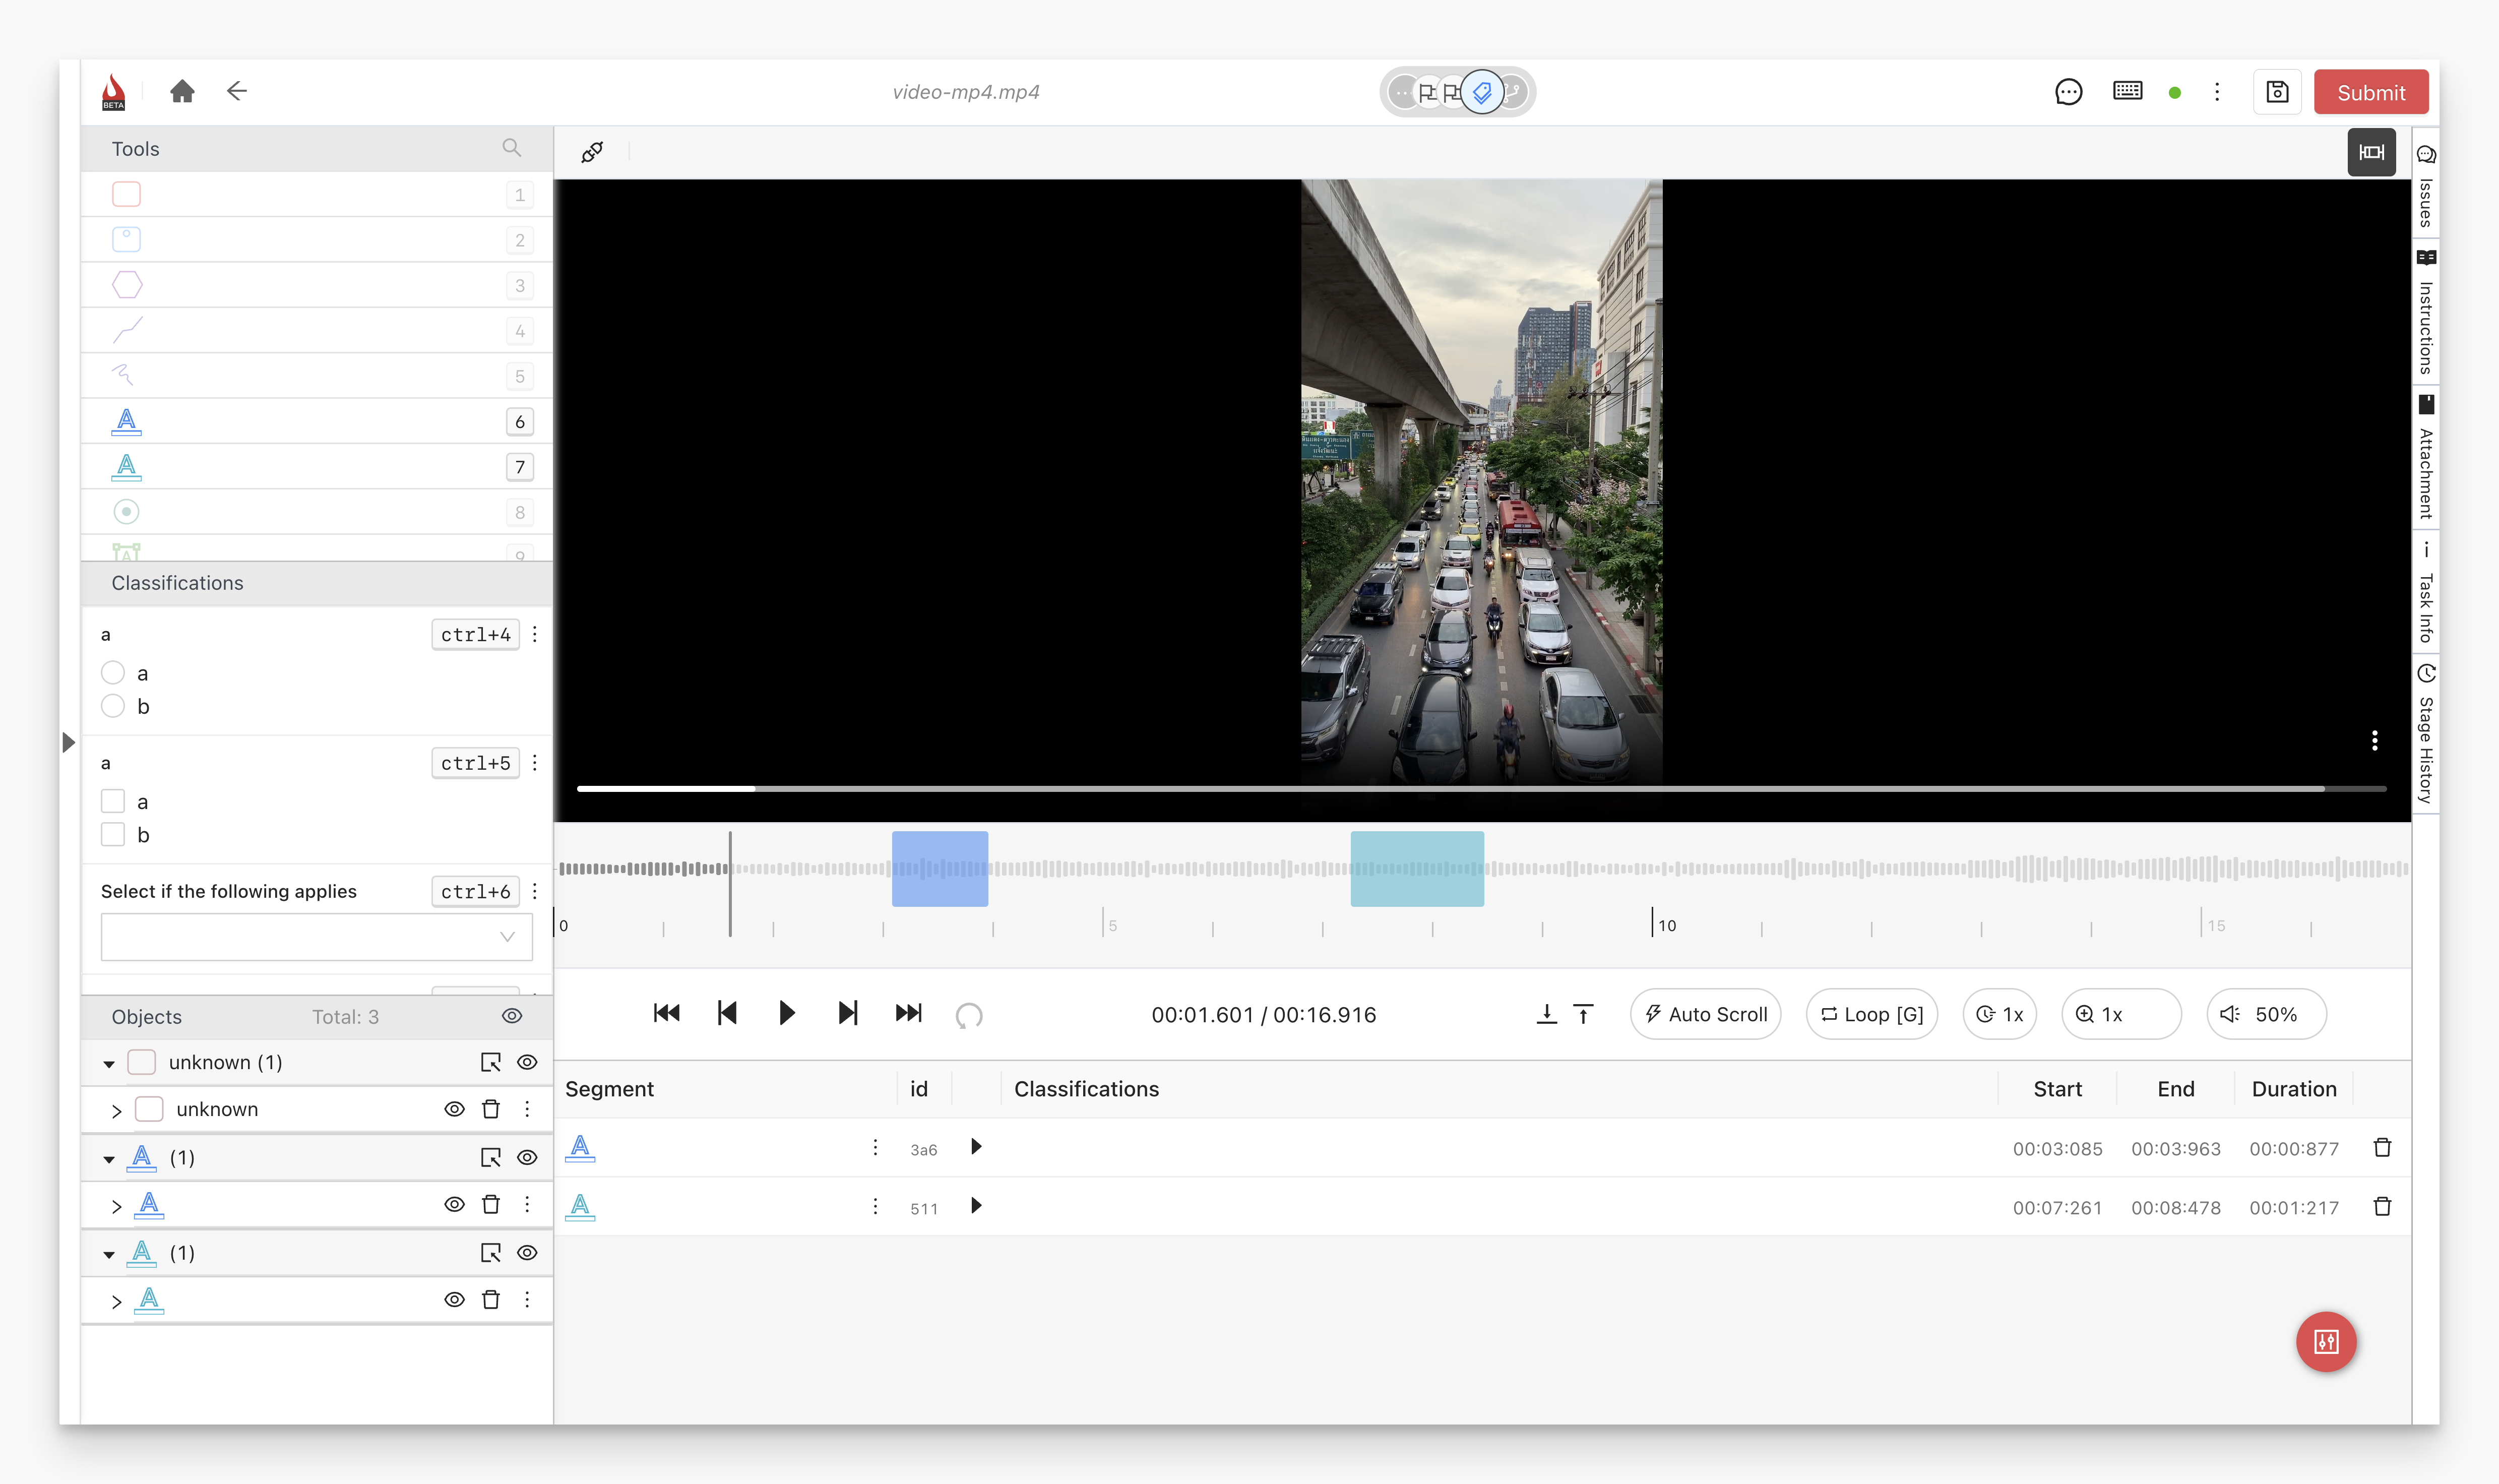Click the home icon in top bar
The image size is (2499, 1484).
click(182, 92)
